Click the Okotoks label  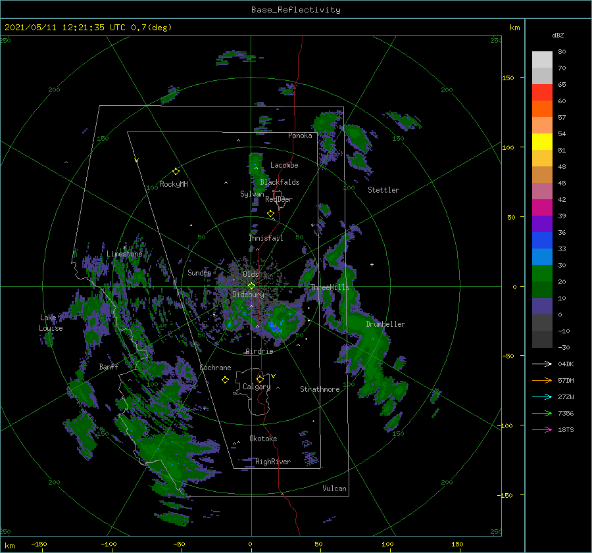pyautogui.click(x=263, y=439)
